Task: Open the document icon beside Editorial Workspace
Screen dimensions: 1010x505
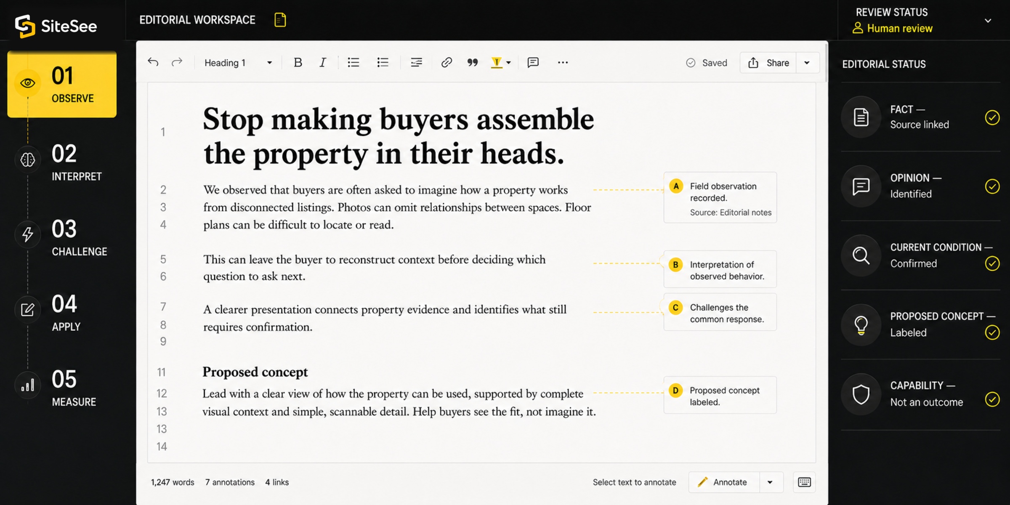Action: (280, 20)
